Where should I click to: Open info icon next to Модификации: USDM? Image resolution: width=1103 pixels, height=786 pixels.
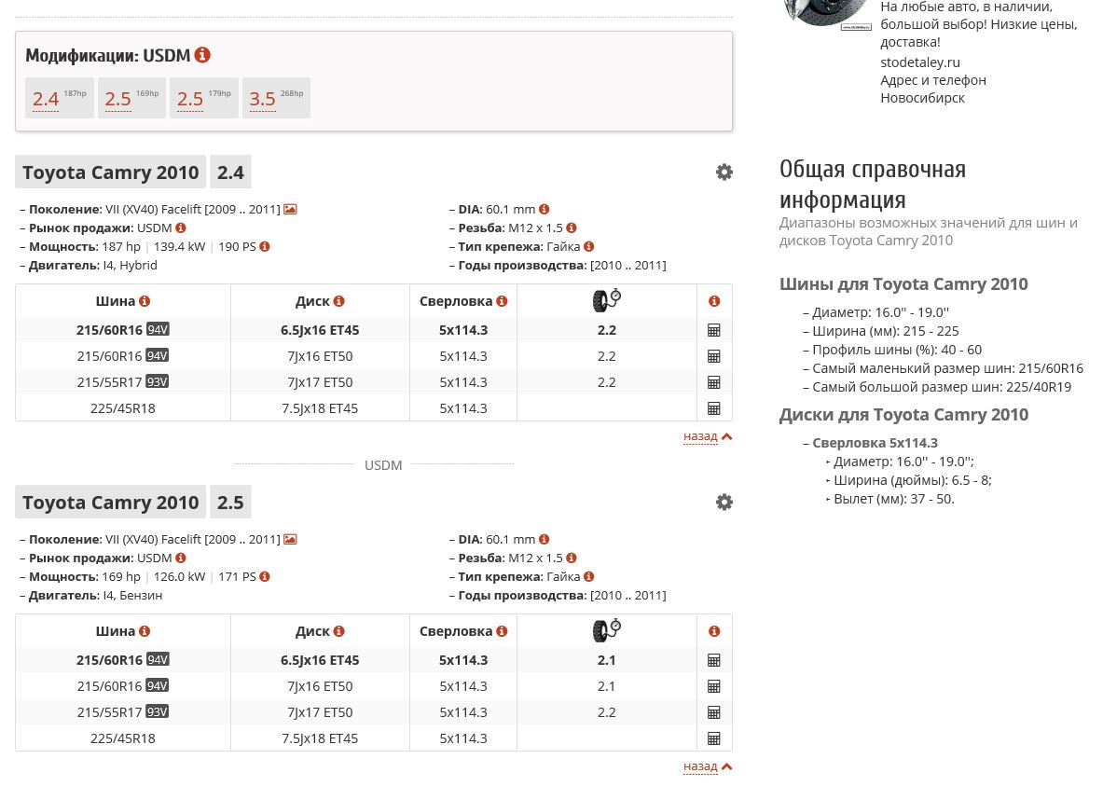[x=202, y=55]
